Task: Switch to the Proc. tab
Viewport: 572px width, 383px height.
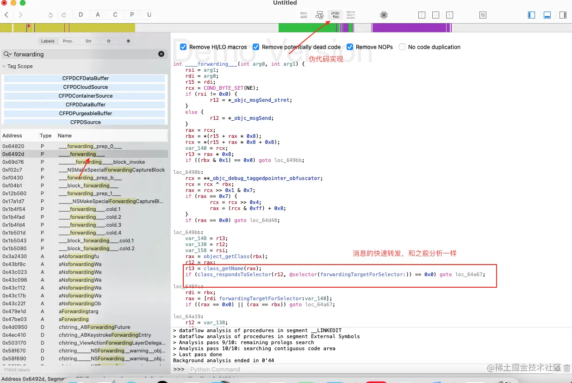Action: point(68,41)
